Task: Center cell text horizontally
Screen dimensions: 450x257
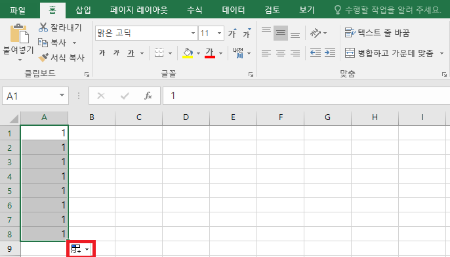Action: (x=281, y=53)
